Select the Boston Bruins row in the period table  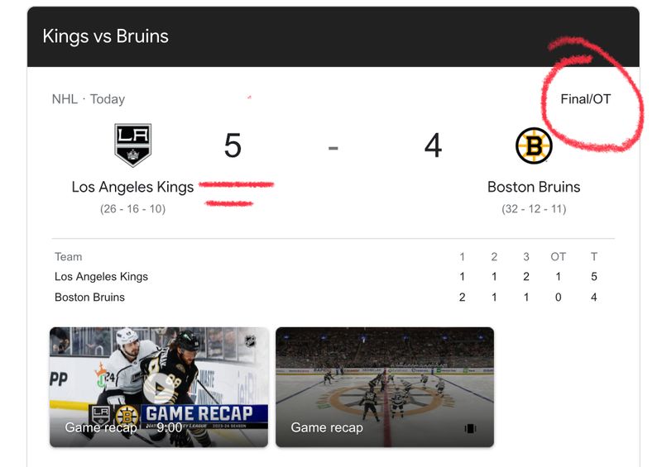[x=89, y=298]
